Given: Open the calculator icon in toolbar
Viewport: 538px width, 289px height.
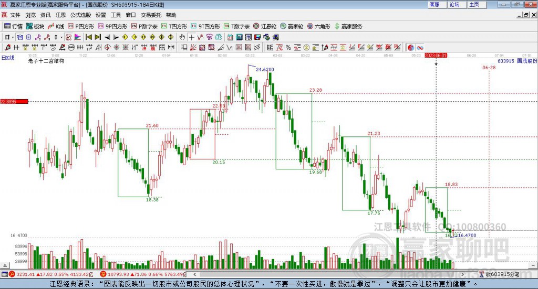Looking at the screenshot, I should tap(240, 37).
